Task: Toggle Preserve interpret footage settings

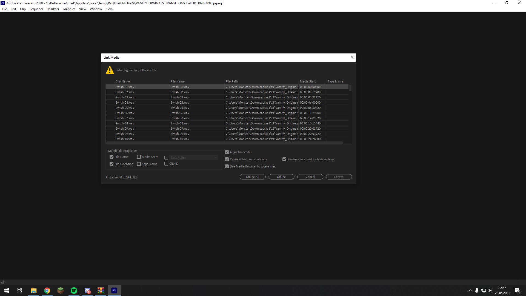Action: point(284,159)
